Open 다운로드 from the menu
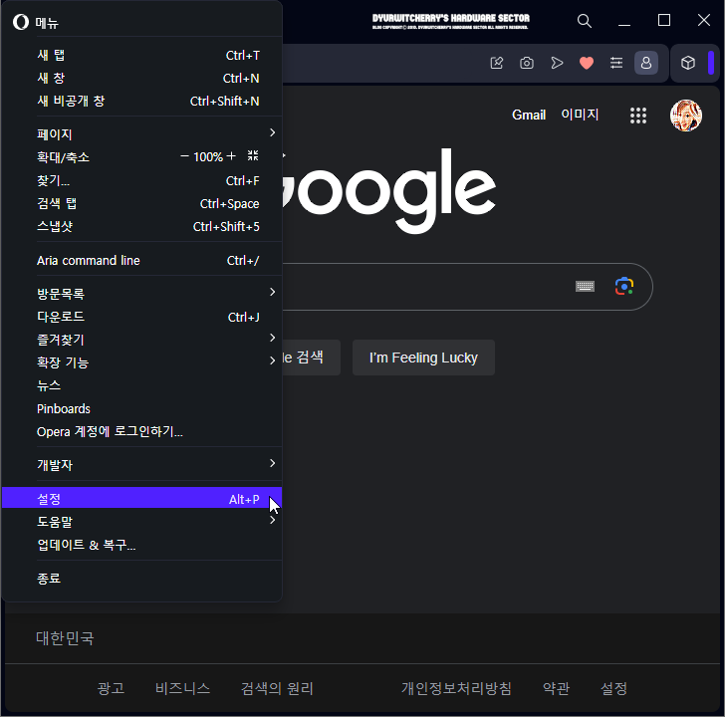Viewport: 725px width, 717px height. pyautogui.click(x=142, y=317)
